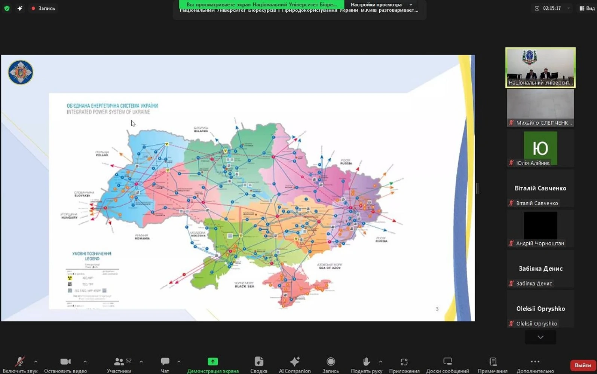This screenshot has height=374, width=597.
Task: Expand audio options arrow next to microphone
Action: tap(36, 362)
